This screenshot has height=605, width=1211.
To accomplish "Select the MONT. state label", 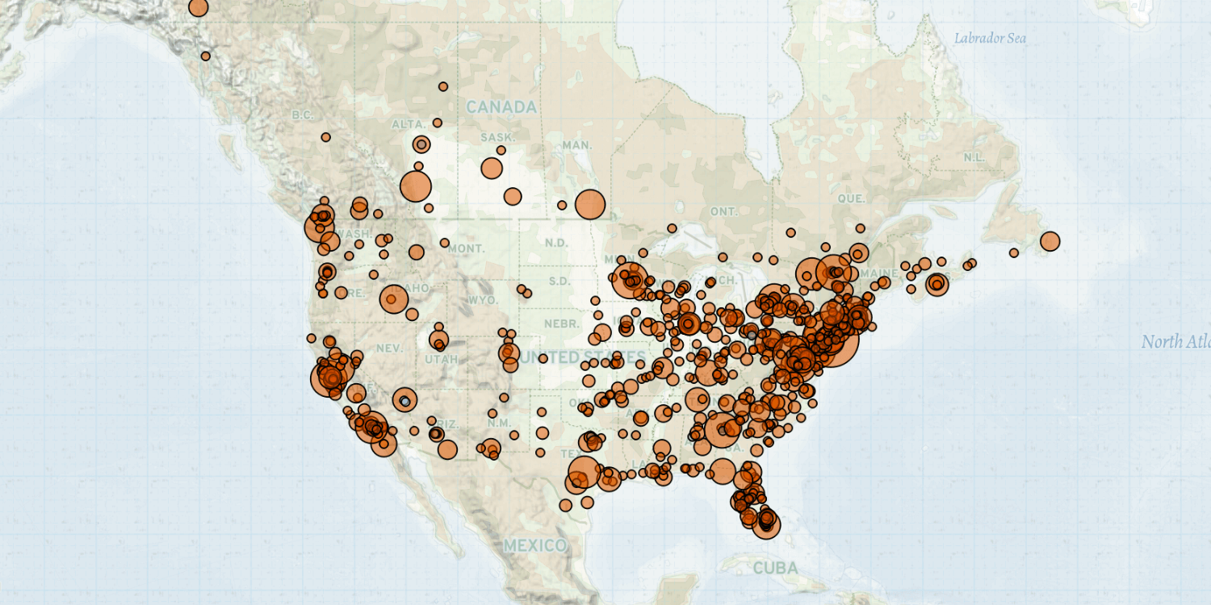I will pos(467,249).
